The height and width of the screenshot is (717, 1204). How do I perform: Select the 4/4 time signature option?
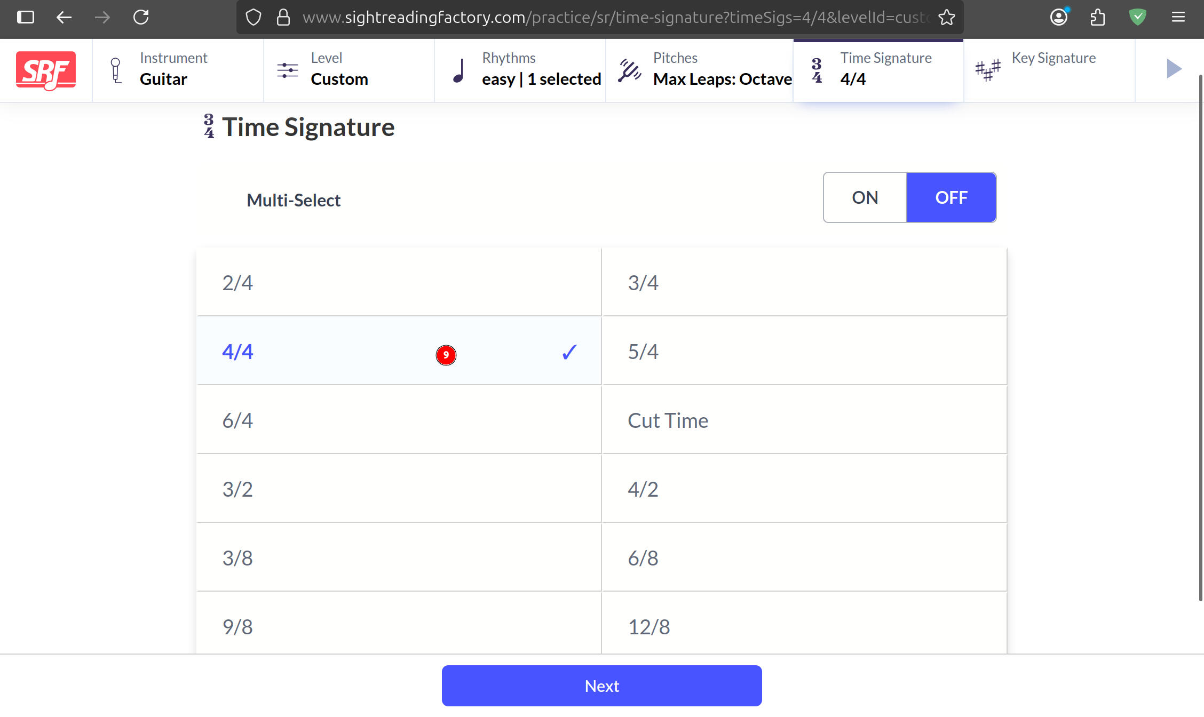pyautogui.click(x=399, y=351)
